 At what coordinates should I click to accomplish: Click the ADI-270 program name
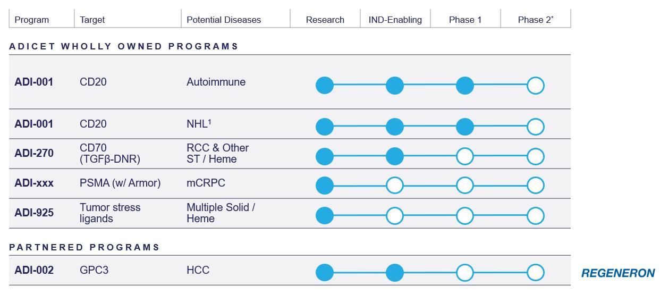tap(34, 153)
